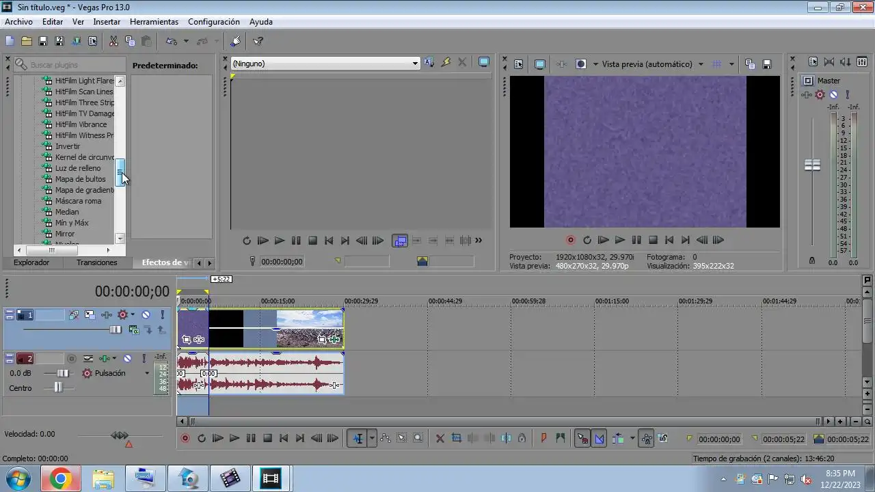Toggle Automatic Crossfades button
The height and width of the screenshot is (492, 875).
pyautogui.click(x=600, y=439)
